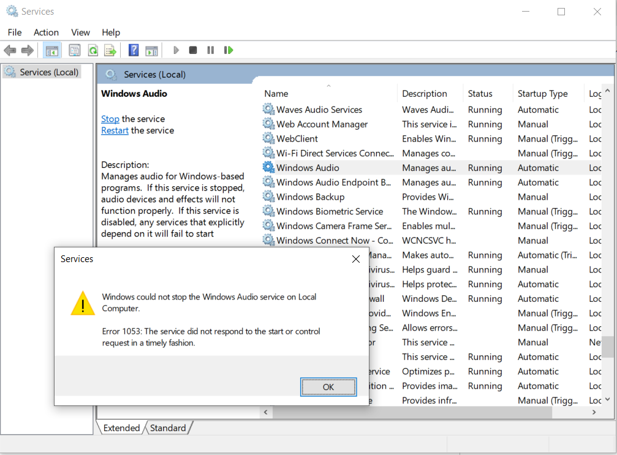
Task: Click gear icon of Wi-Fi Direct Services
Action: tap(268, 152)
